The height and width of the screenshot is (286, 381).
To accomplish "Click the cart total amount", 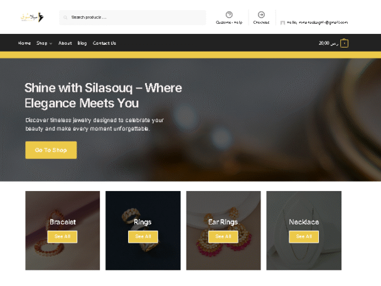I will click(328, 43).
